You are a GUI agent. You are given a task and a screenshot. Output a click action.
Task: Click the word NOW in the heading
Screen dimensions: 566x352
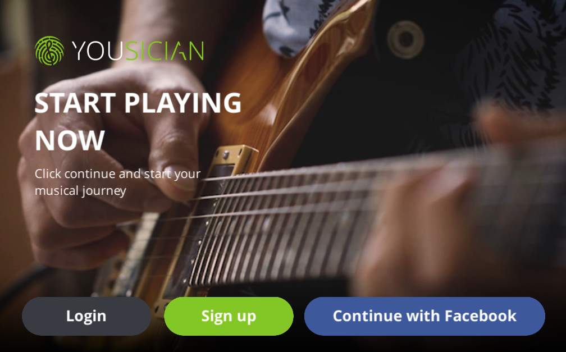[70, 140]
